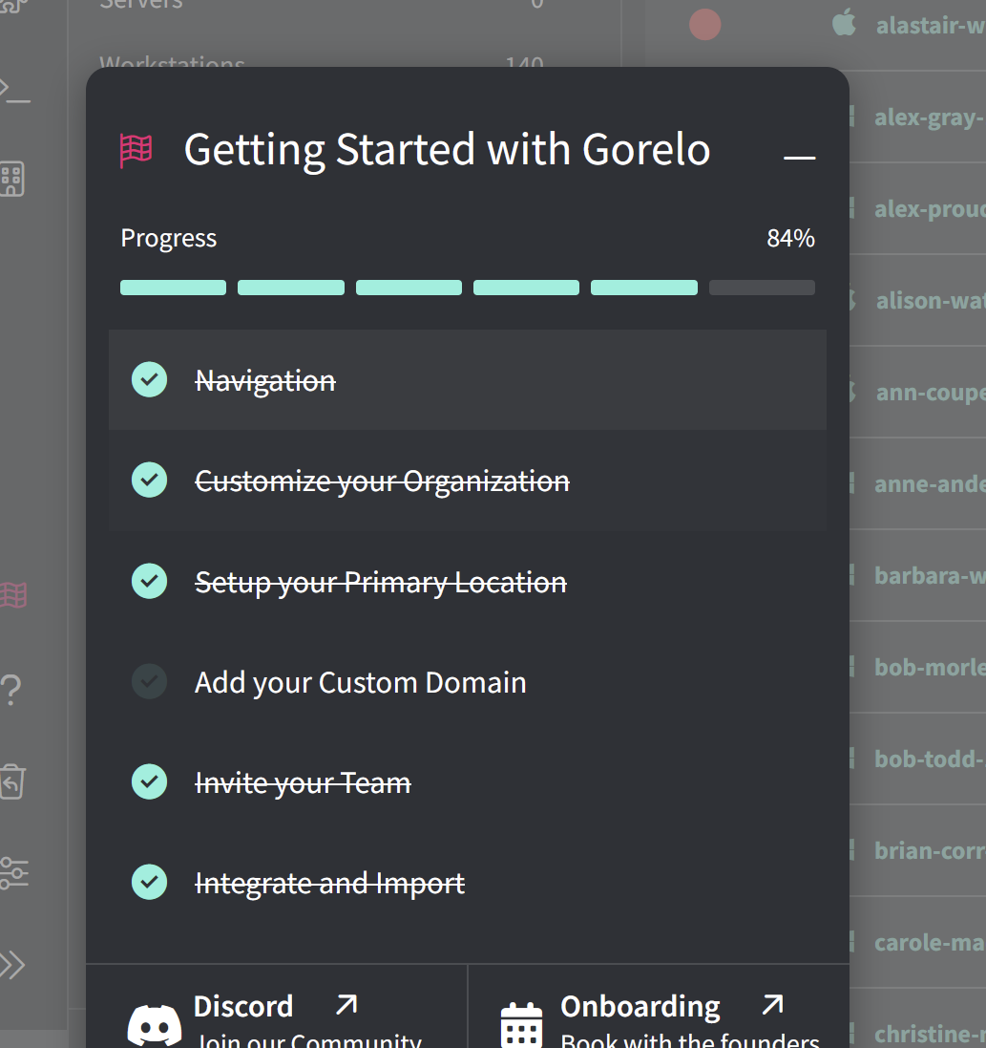
Task: Click the Discord logo icon
Action: coord(154,1024)
